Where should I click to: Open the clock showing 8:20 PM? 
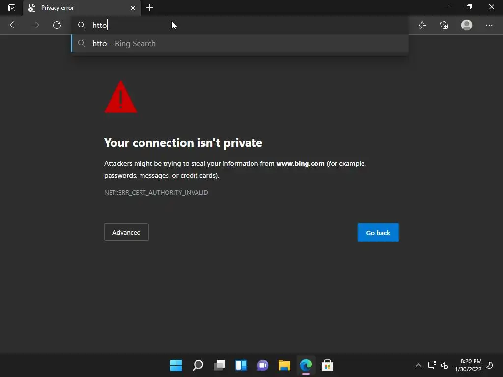pos(468,365)
